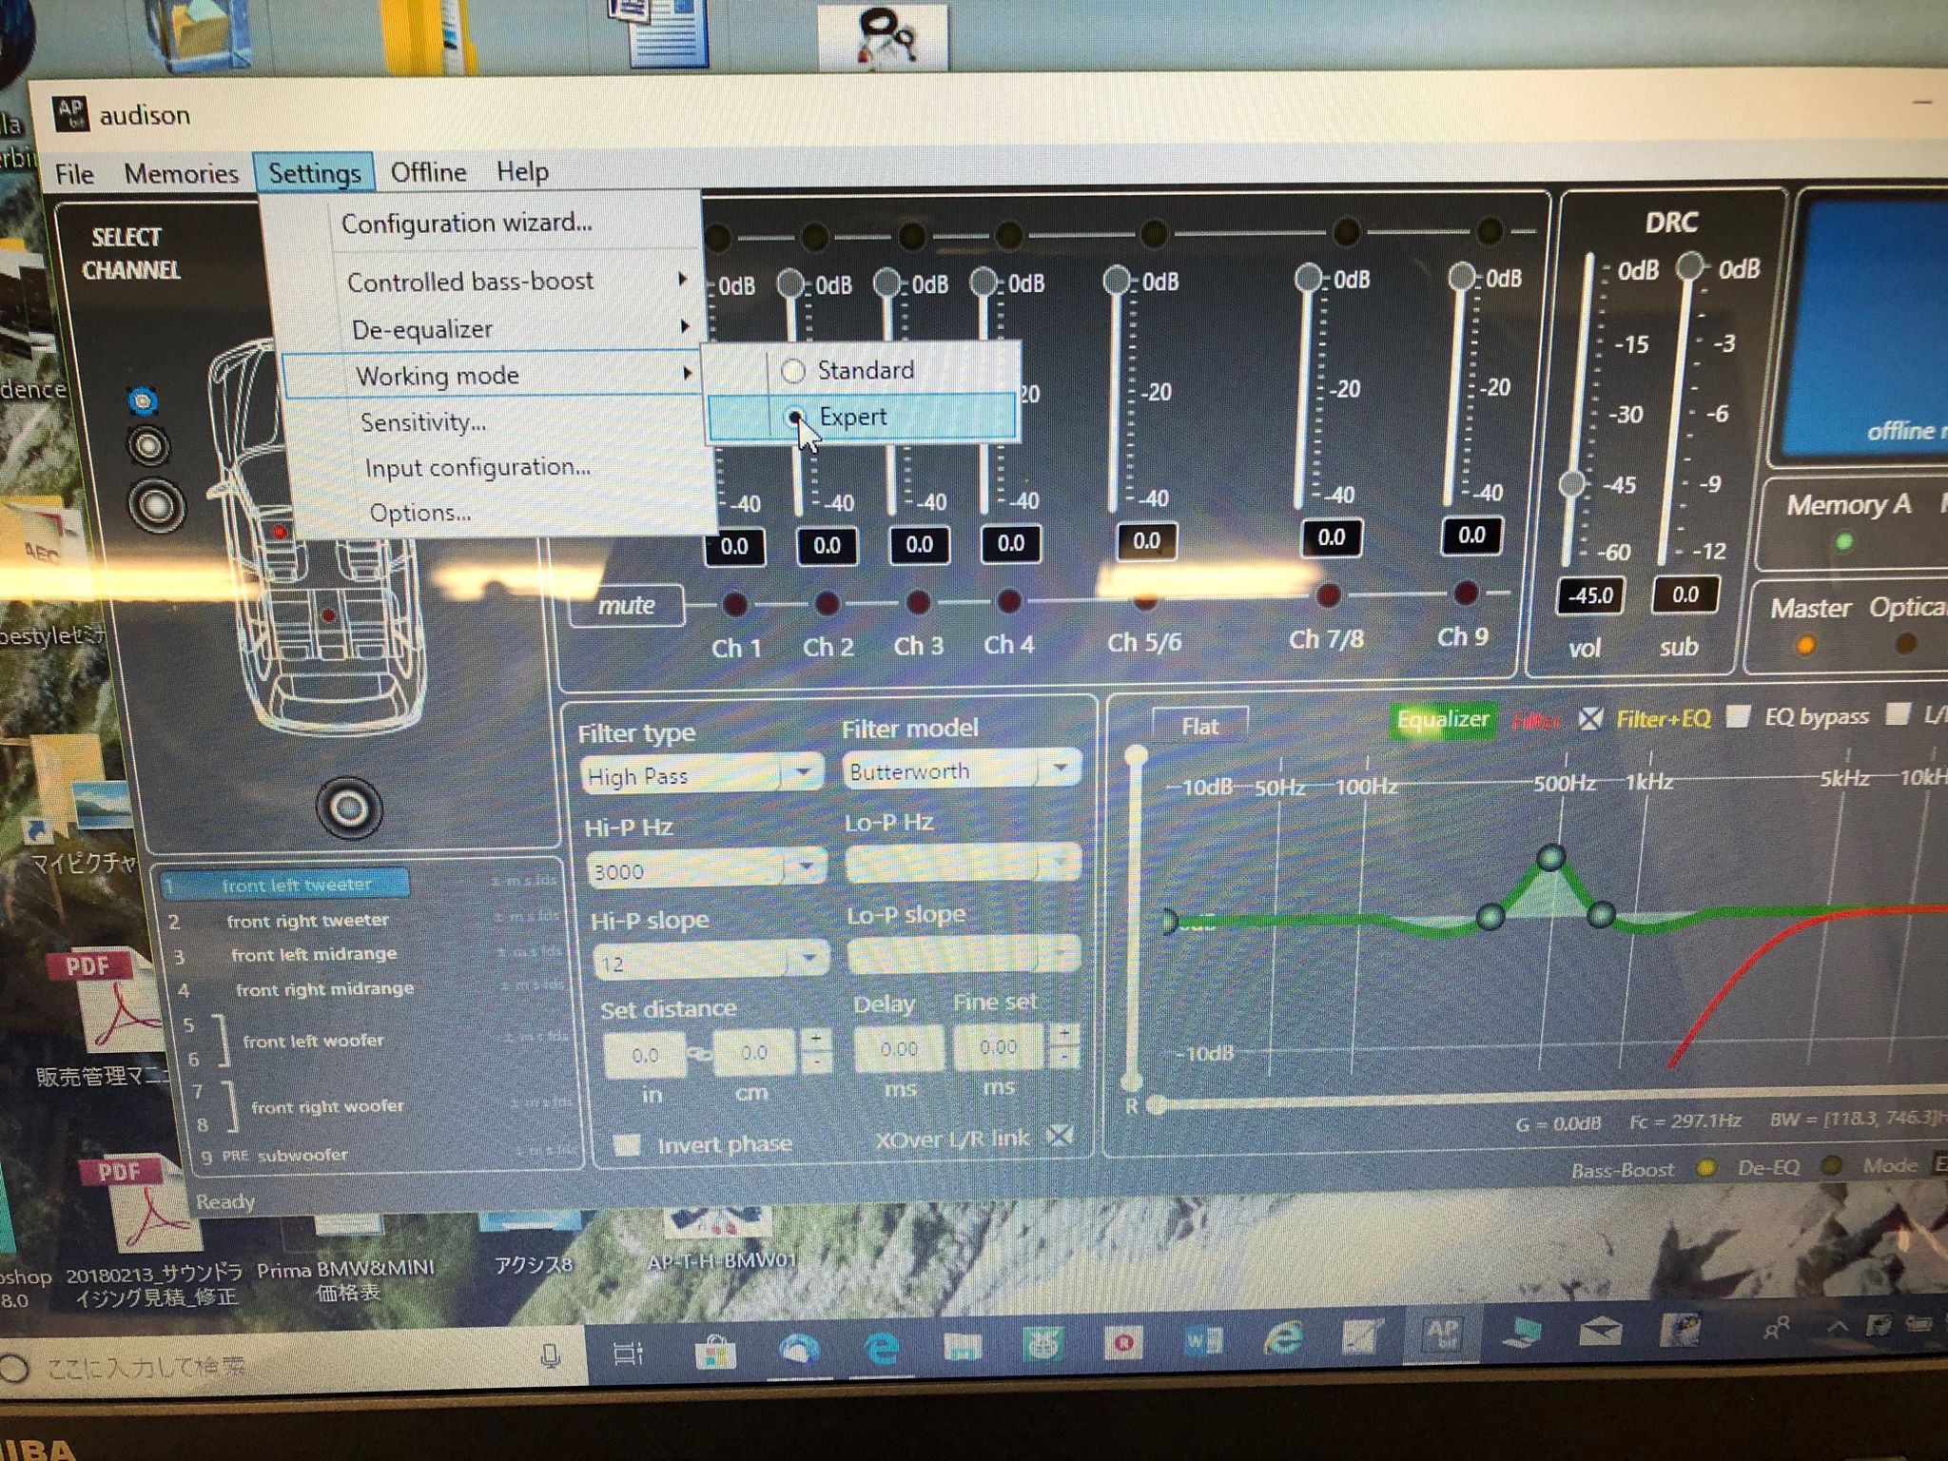Open the Offline menu
The width and height of the screenshot is (1948, 1461).
pos(429,172)
